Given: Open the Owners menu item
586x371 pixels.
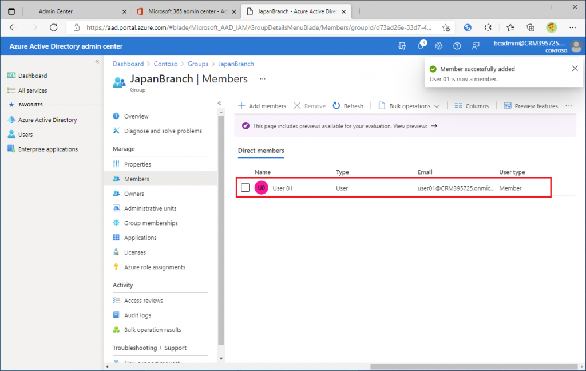Looking at the screenshot, I should point(134,194).
